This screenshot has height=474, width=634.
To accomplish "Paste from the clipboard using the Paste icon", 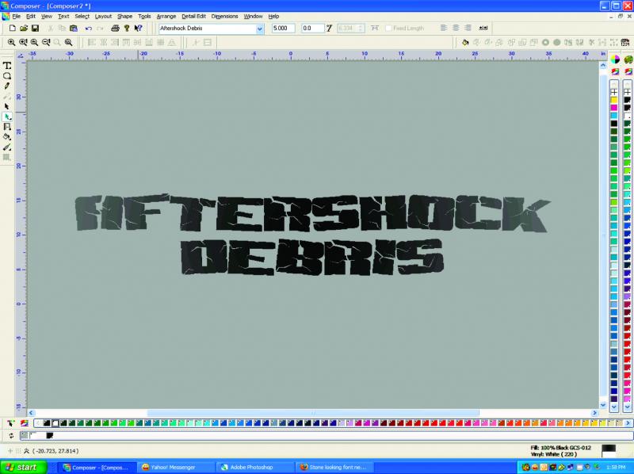I will [74, 29].
